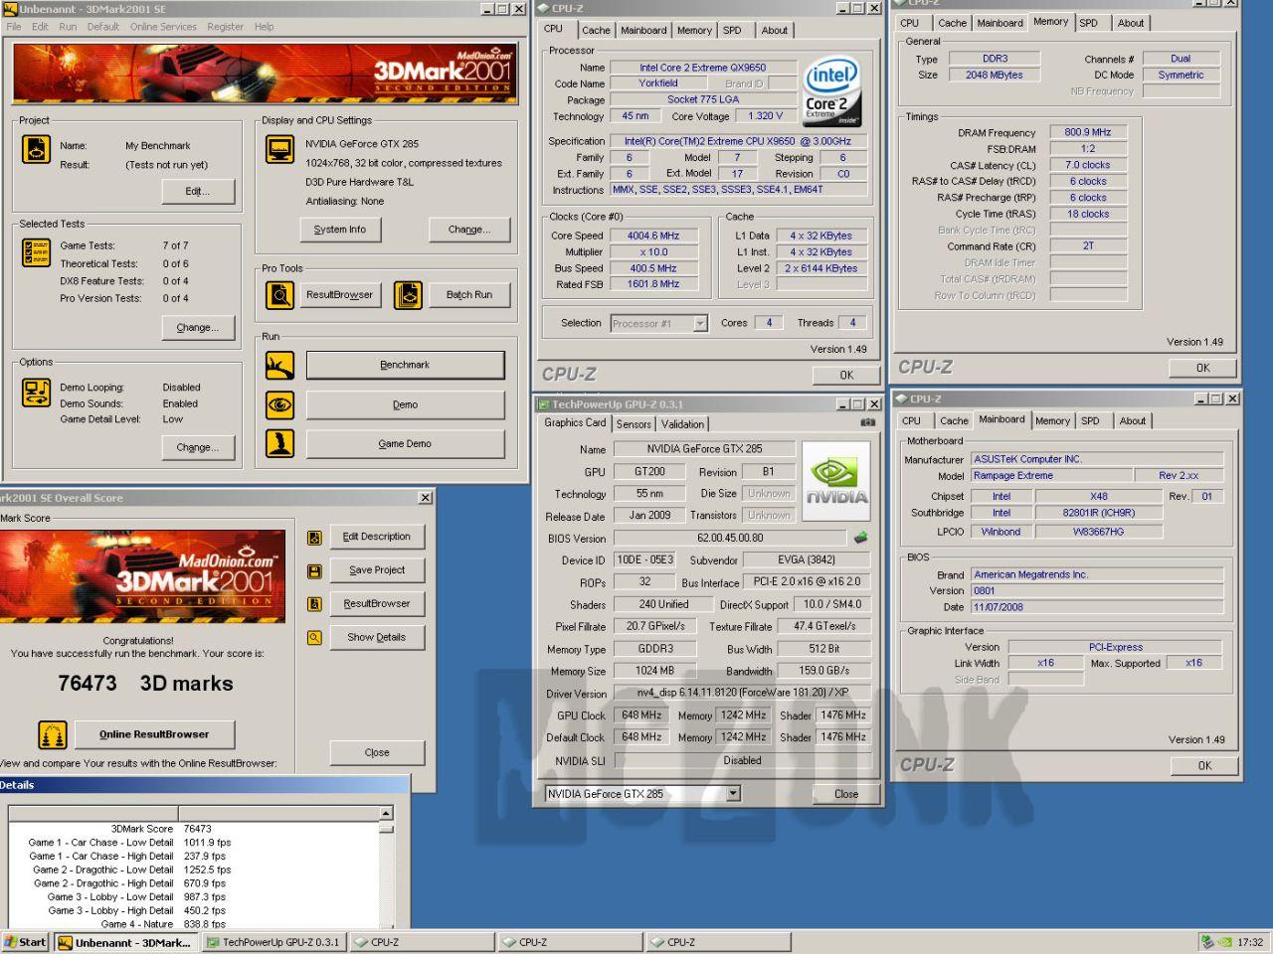Click the Online ResultBrowser icon
Viewport: 1273px width, 954px height.
[53, 735]
